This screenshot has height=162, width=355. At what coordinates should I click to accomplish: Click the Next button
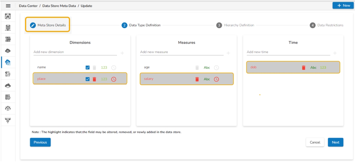[x=335, y=142]
